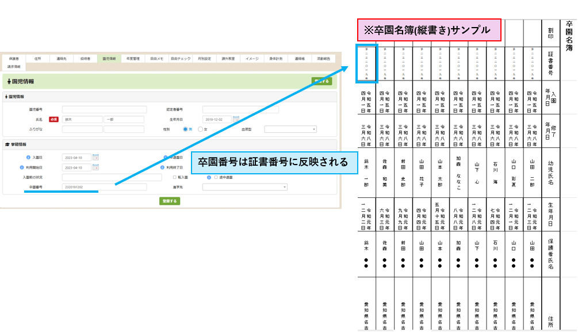The width and height of the screenshot is (578, 332).
Task: Open the calendar picker for 入園日
Action: 95,157
